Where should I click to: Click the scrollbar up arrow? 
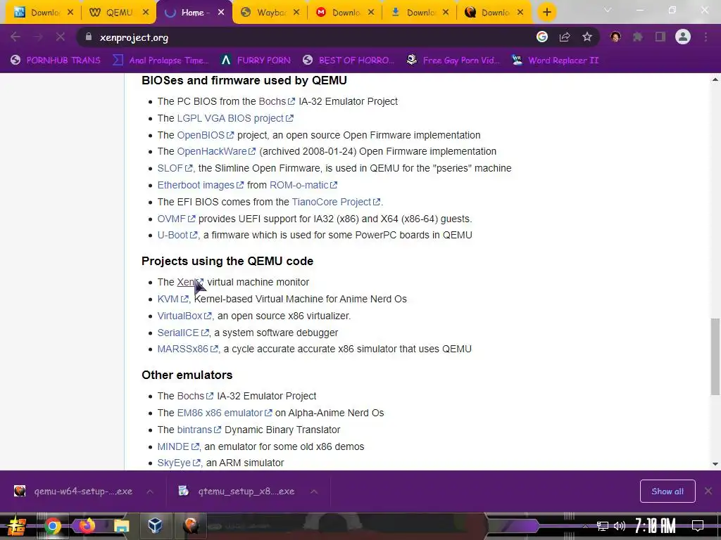click(x=715, y=79)
